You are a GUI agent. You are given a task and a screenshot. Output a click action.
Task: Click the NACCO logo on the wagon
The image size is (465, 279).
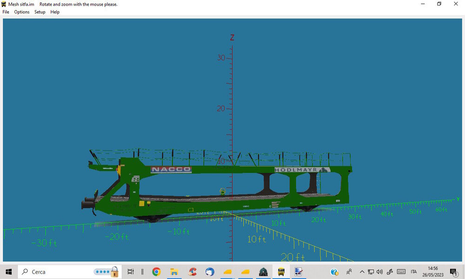171,169
